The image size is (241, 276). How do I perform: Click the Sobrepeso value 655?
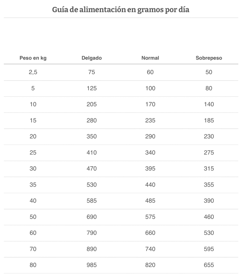coord(209,265)
